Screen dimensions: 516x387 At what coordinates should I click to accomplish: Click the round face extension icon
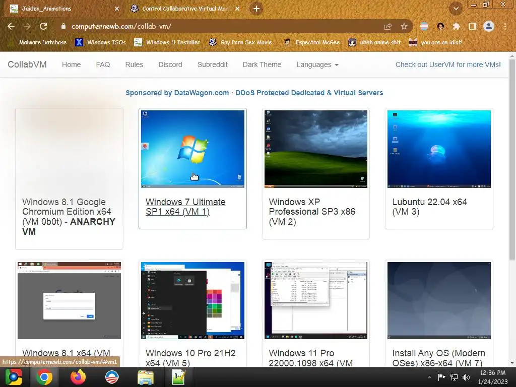click(x=440, y=26)
